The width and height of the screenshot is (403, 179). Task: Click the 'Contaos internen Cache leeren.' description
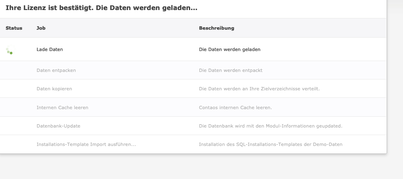(x=235, y=107)
